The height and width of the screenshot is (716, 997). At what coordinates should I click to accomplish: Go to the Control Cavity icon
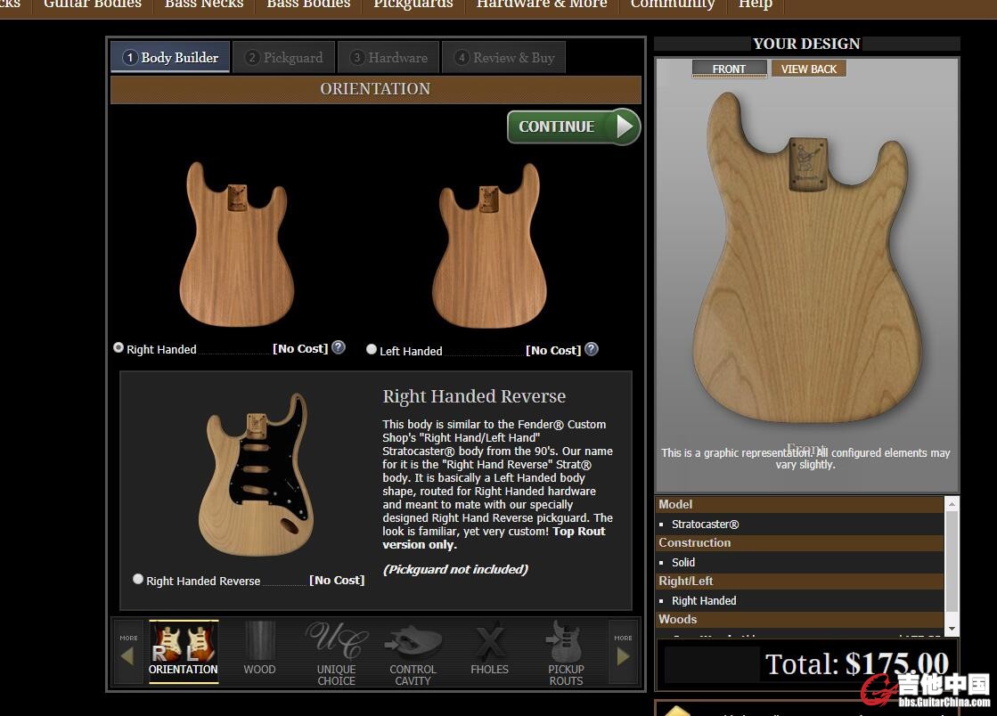pos(413,652)
